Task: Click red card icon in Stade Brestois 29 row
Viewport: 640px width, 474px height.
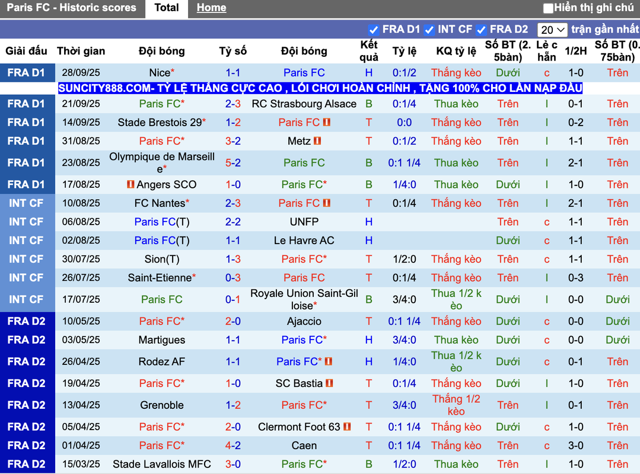Action: pos(326,122)
